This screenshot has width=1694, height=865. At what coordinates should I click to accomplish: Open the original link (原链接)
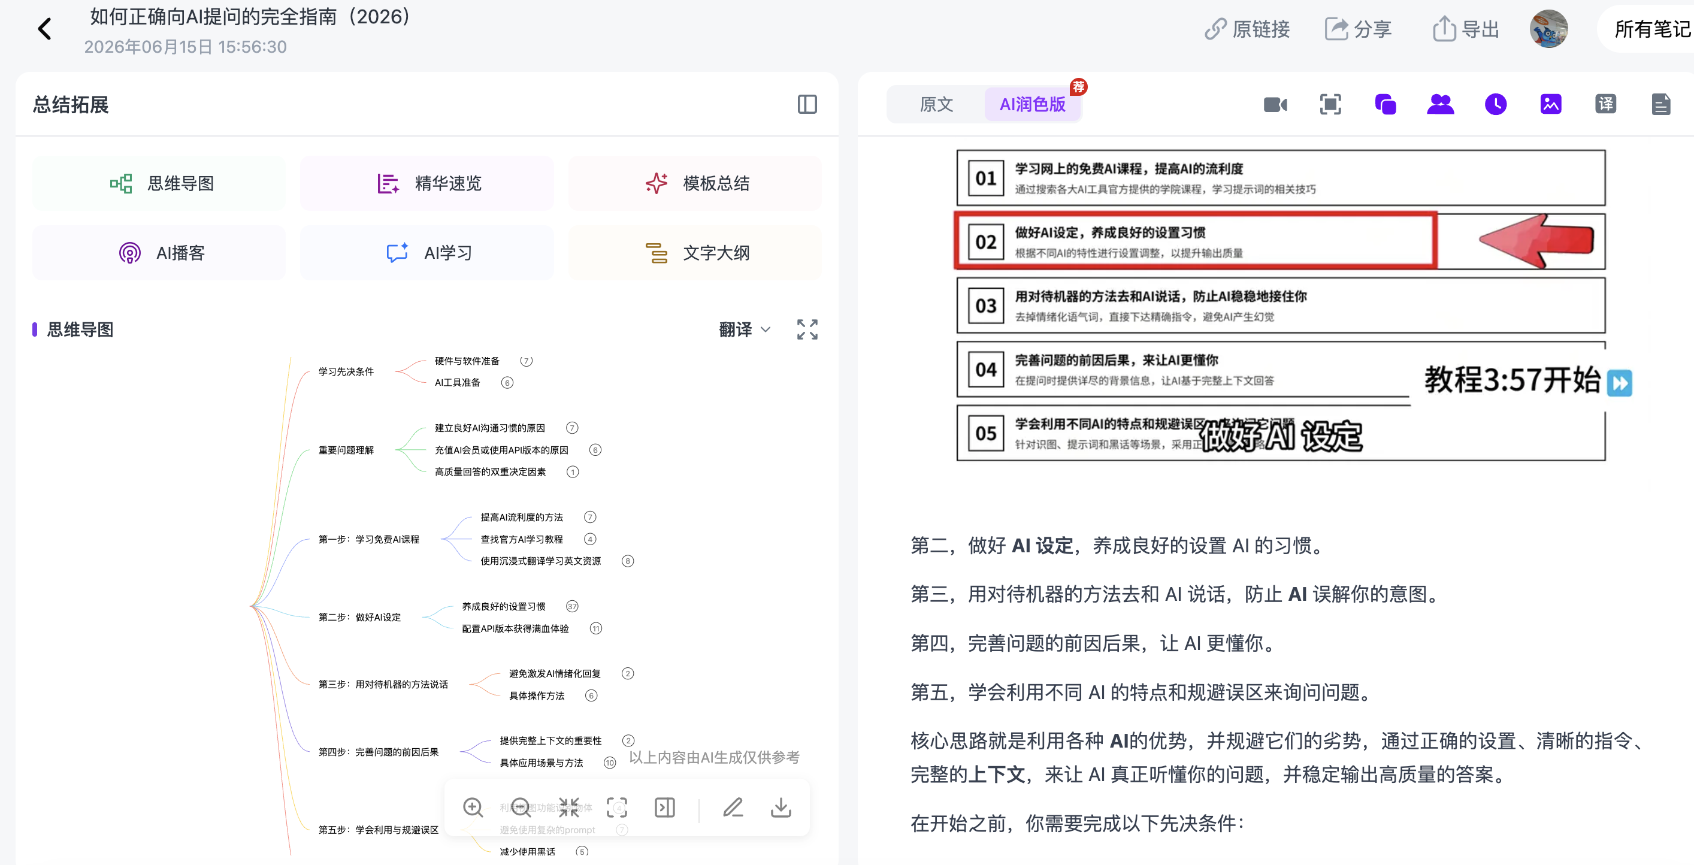1247,29
